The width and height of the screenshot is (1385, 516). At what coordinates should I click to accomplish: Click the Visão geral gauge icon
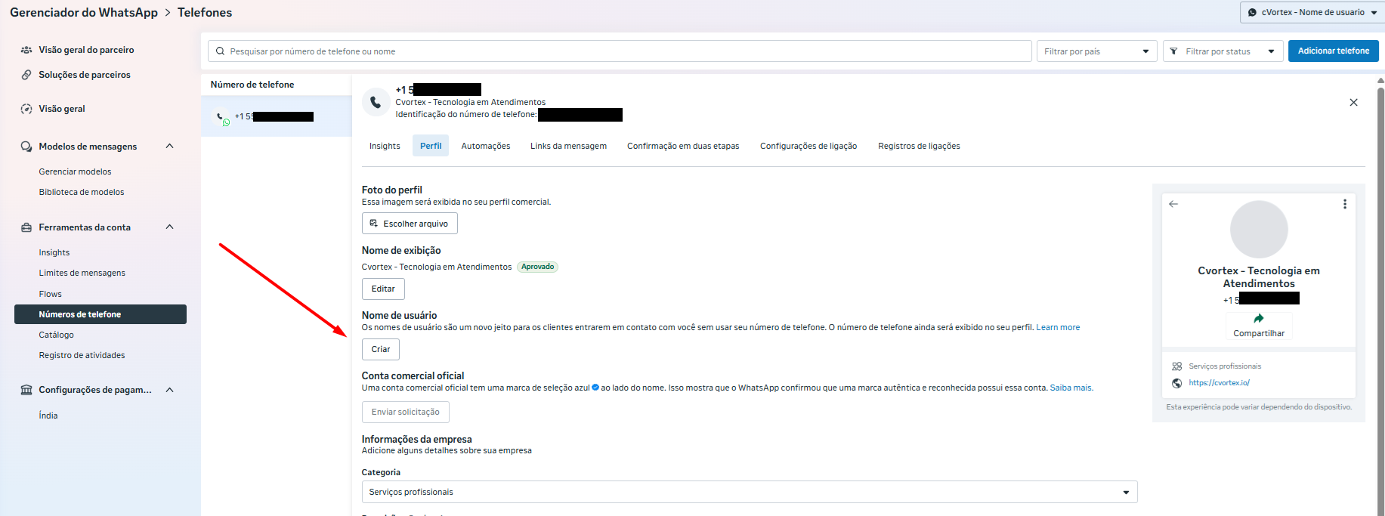click(26, 109)
